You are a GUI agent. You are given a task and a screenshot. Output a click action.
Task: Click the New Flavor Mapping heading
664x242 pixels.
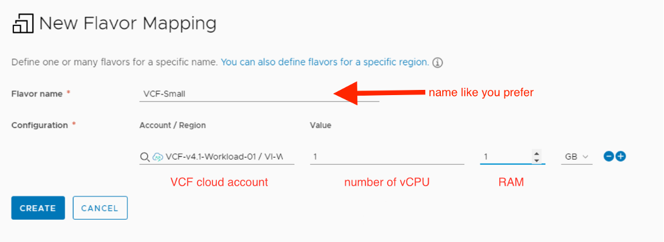pyautogui.click(x=128, y=23)
